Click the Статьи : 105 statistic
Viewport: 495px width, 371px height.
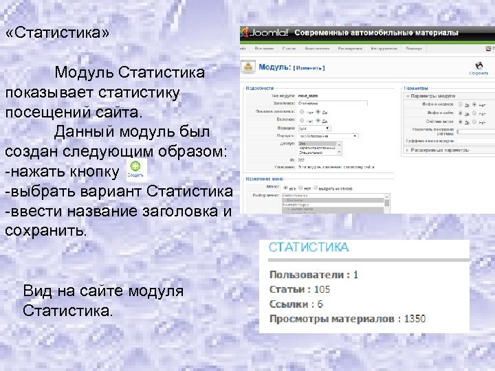(x=300, y=289)
